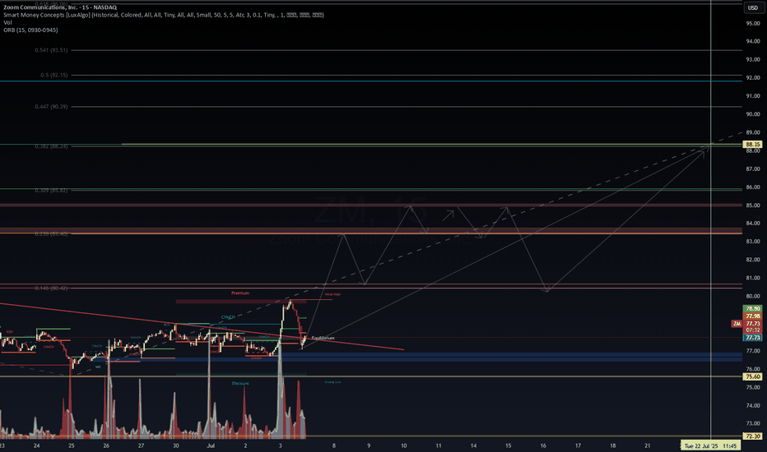Click the 0.5 (92.15) Fibonacci level label
767x452 pixels.
54,76
